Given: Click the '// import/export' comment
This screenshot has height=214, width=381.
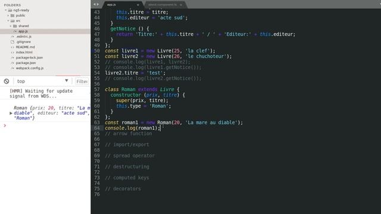Looking at the screenshot, I should coord(127,144).
